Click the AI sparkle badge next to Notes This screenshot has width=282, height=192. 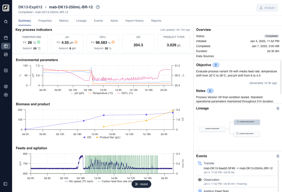click(x=210, y=91)
